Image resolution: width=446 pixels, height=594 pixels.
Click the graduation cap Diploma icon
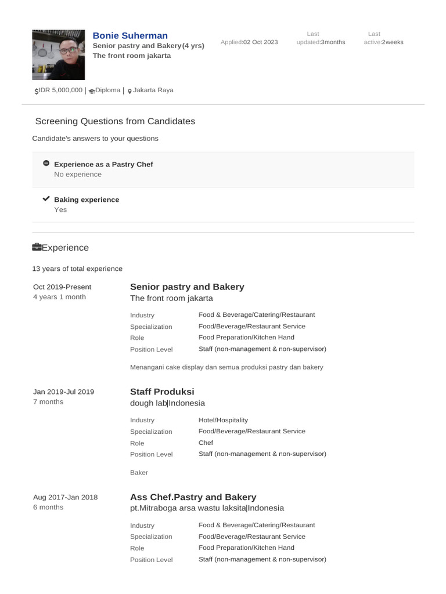(92, 91)
